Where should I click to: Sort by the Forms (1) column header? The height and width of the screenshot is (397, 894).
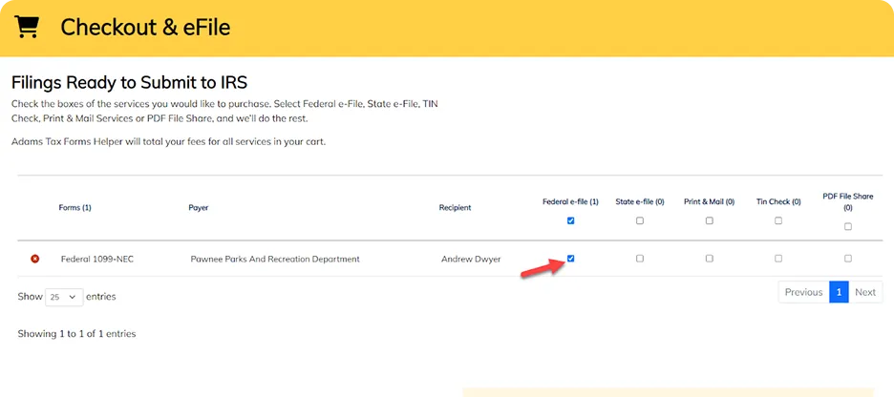[74, 208]
